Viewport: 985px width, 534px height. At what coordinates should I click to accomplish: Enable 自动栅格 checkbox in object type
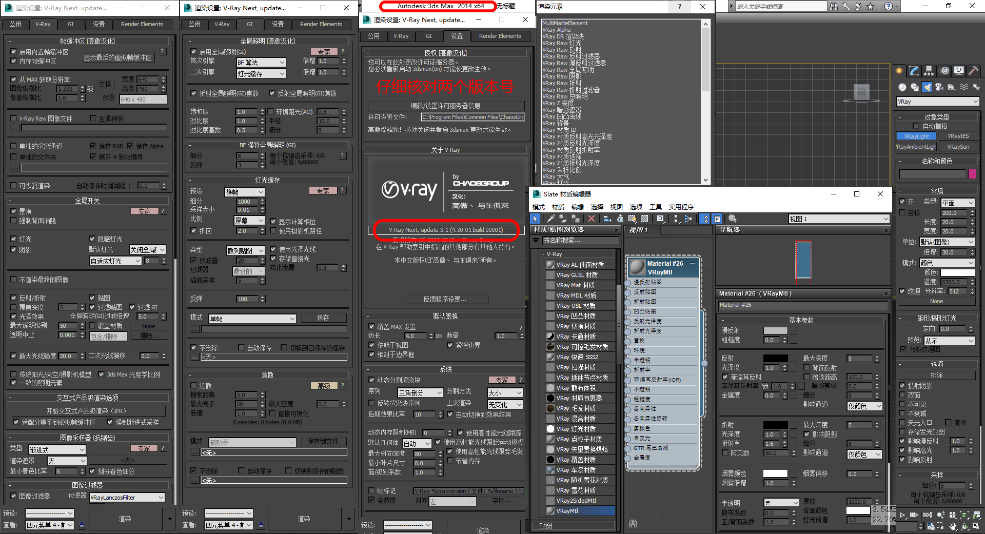[916, 126]
